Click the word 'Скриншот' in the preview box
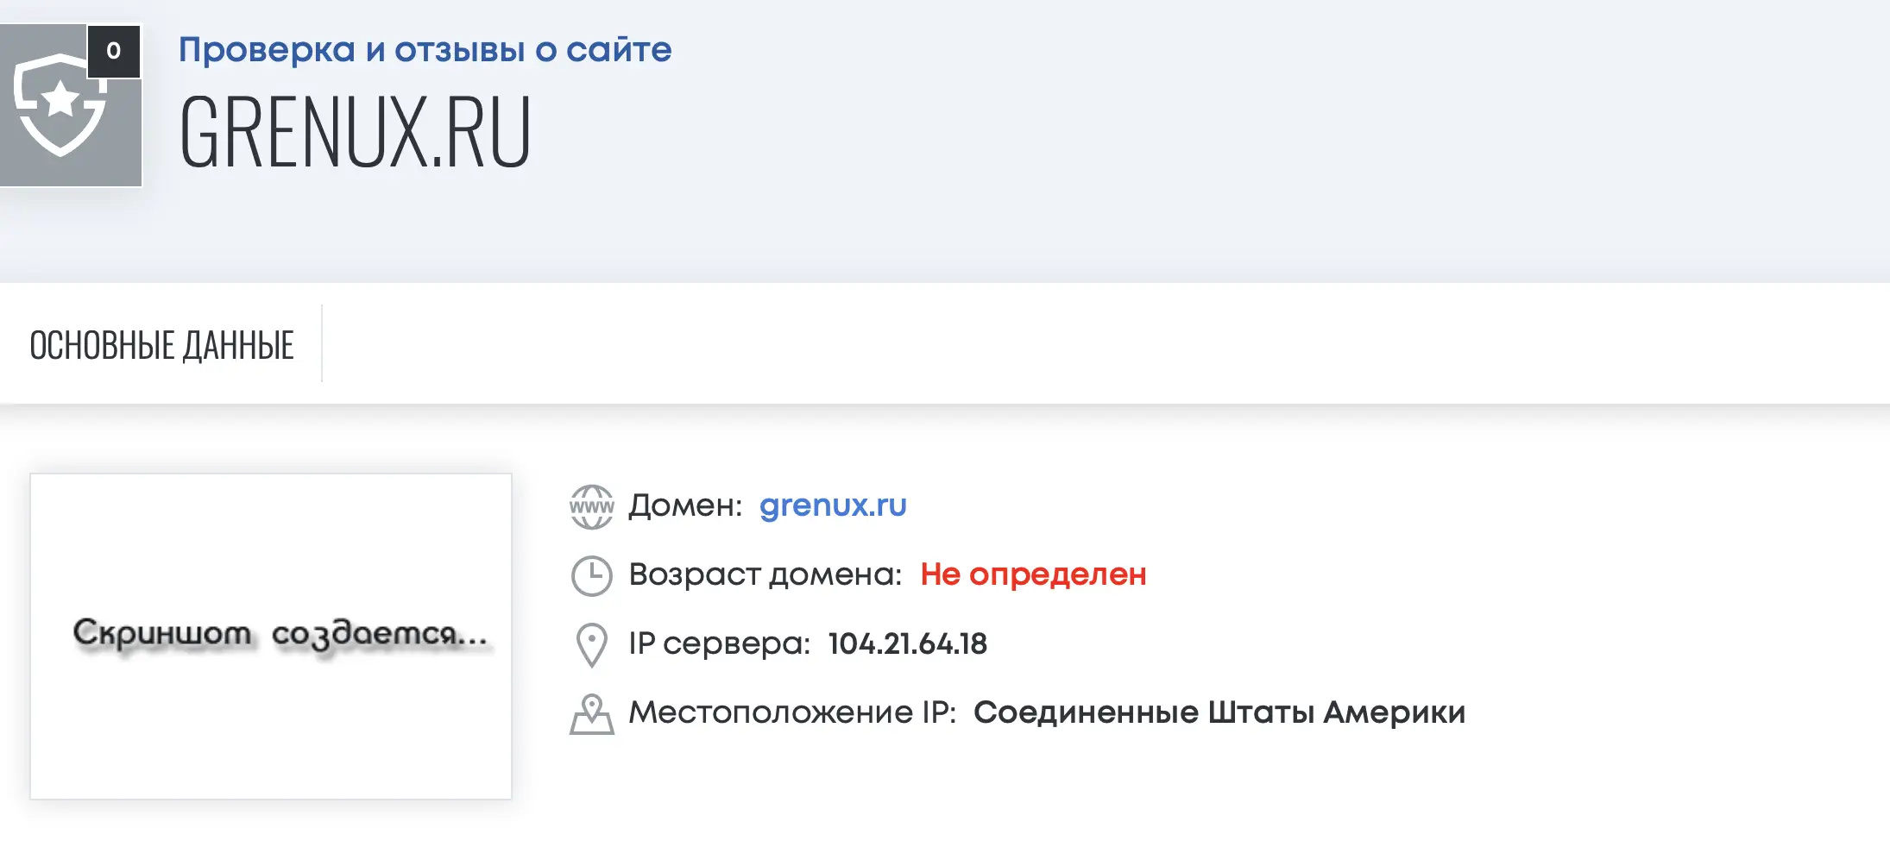Screen dimensions: 1890x847 [162, 635]
